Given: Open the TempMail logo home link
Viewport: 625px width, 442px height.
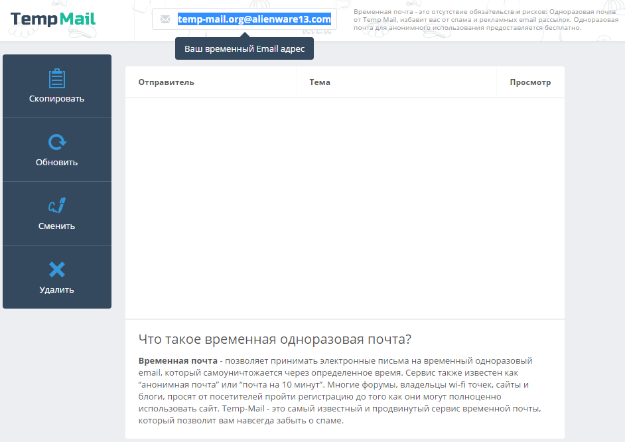Looking at the screenshot, I should tap(53, 19).
